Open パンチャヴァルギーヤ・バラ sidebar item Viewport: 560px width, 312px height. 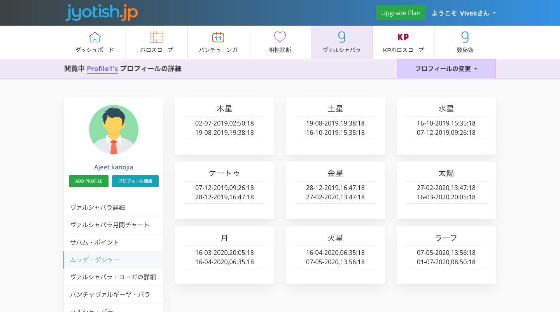coord(110,295)
